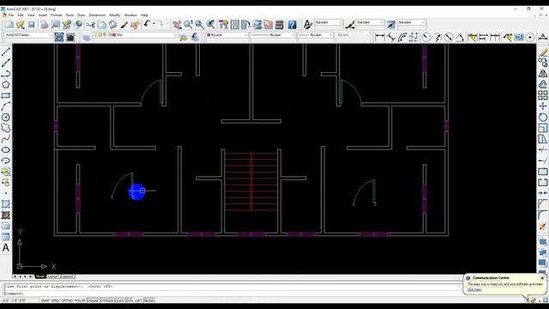Select the Arc draw tool
The width and height of the screenshot is (549, 309).
[6, 106]
